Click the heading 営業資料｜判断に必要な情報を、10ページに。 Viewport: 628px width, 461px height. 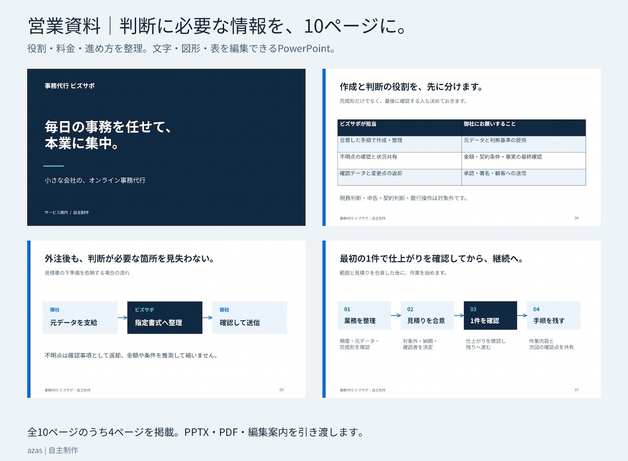217,26
